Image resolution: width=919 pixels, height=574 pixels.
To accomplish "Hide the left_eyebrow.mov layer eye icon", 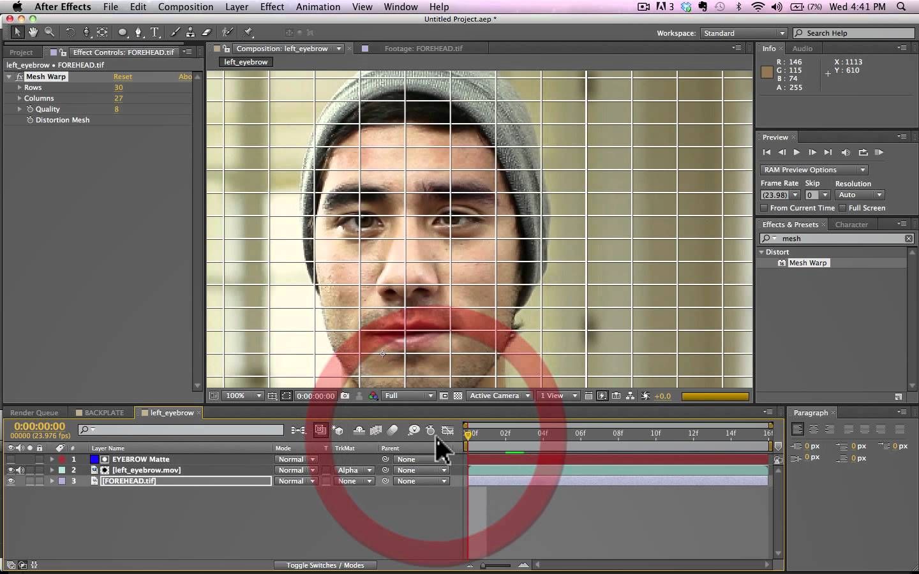I will click(x=10, y=470).
